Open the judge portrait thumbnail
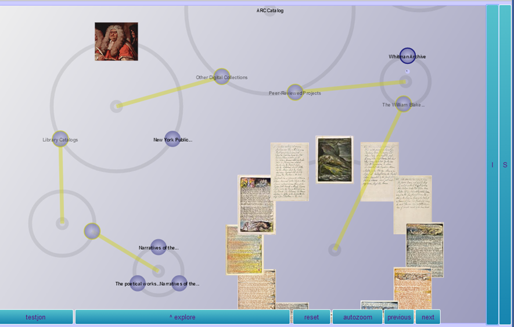 [116, 41]
